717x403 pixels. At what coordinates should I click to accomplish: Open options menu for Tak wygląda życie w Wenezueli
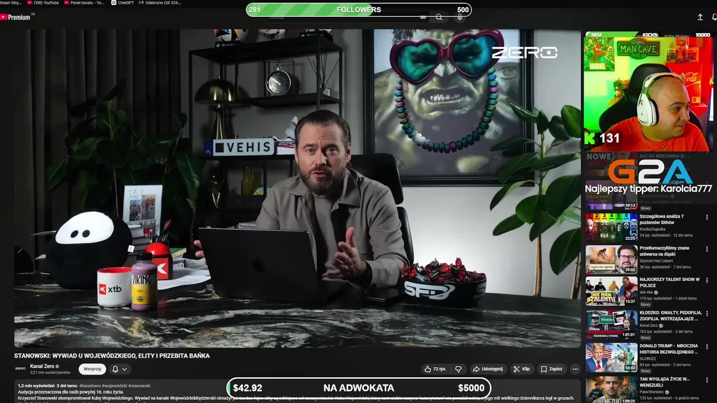pyautogui.click(x=707, y=379)
